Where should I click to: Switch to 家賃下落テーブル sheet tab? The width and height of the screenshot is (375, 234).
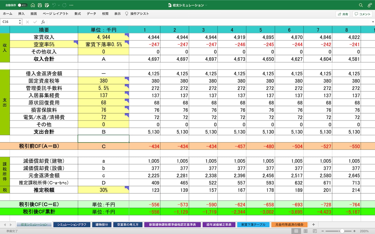click(253, 224)
